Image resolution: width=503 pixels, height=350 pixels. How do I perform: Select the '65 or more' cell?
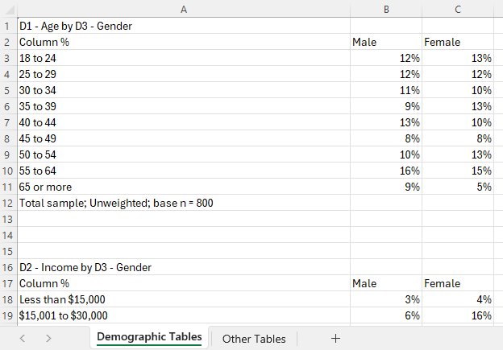pyautogui.click(x=184, y=187)
